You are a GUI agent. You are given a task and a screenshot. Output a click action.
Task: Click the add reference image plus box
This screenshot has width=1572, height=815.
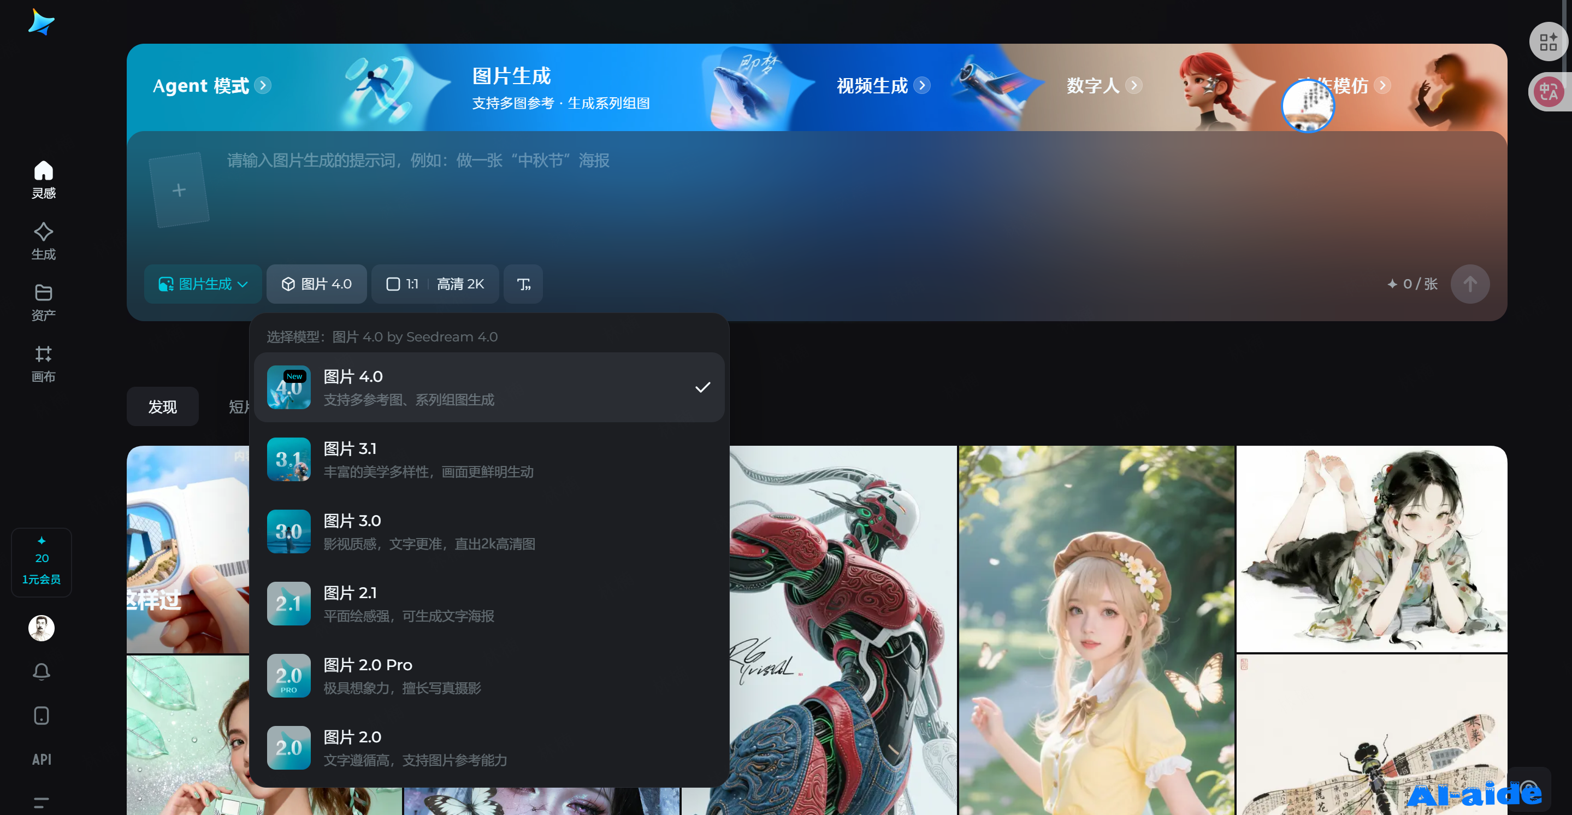[179, 190]
